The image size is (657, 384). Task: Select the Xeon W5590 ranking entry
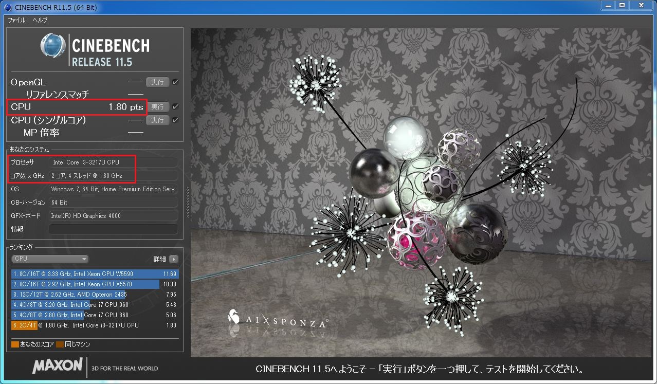click(95, 274)
